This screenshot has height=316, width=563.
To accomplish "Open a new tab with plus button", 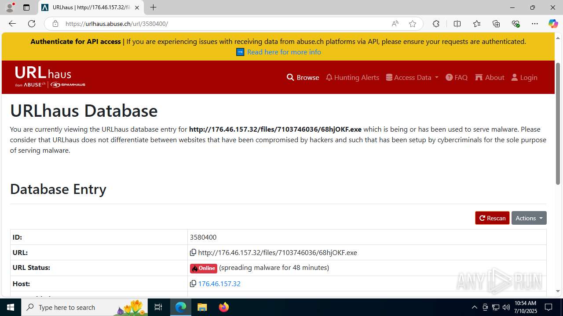I will (153, 7).
